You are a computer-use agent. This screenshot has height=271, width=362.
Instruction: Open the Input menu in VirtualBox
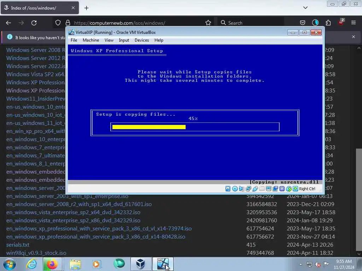pos(124,40)
